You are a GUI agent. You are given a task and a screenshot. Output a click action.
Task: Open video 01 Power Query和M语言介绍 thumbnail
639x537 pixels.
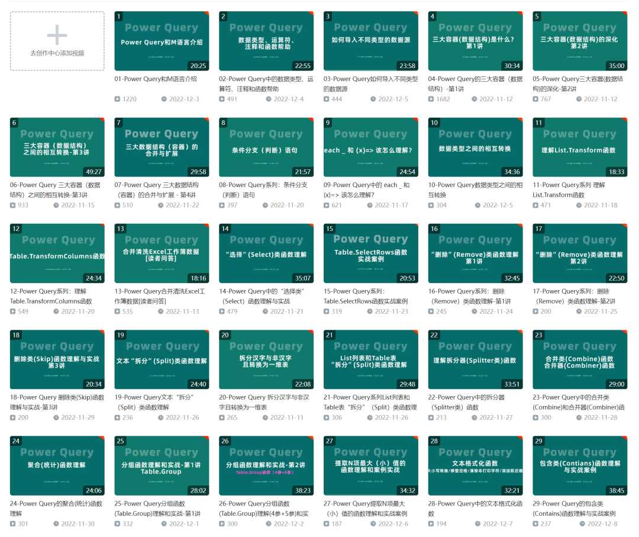pyautogui.click(x=162, y=41)
